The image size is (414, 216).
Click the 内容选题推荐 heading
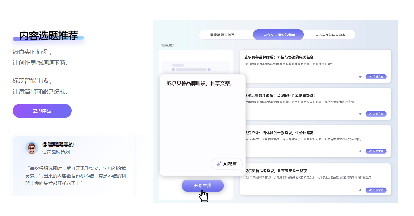[x=48, y=36]
